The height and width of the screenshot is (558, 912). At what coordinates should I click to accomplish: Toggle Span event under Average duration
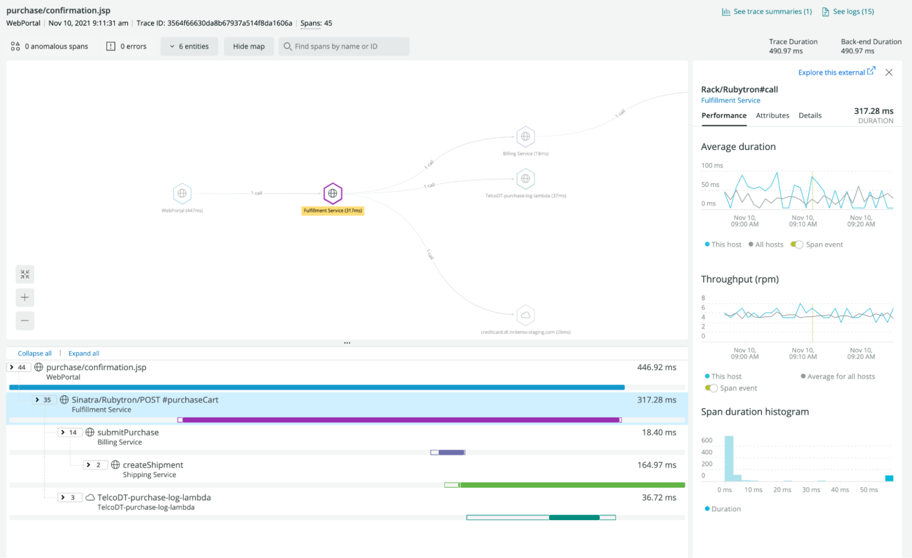point(797,244)
